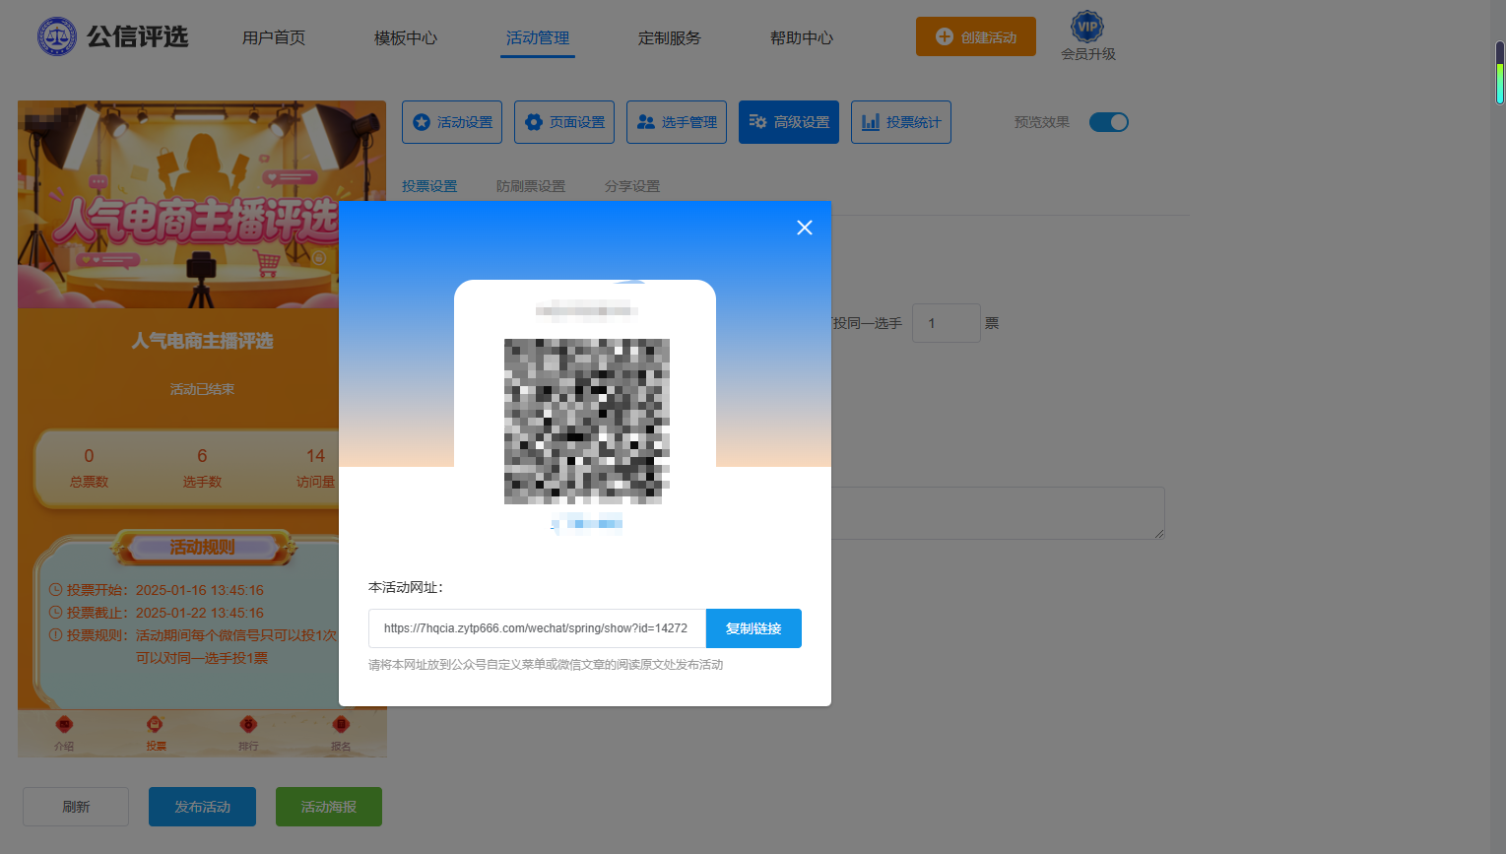Viewport: 1506px width, 854px height.
Task: Click the 创建活动 button
Action: pyautogui.click(x=976, y=36)
